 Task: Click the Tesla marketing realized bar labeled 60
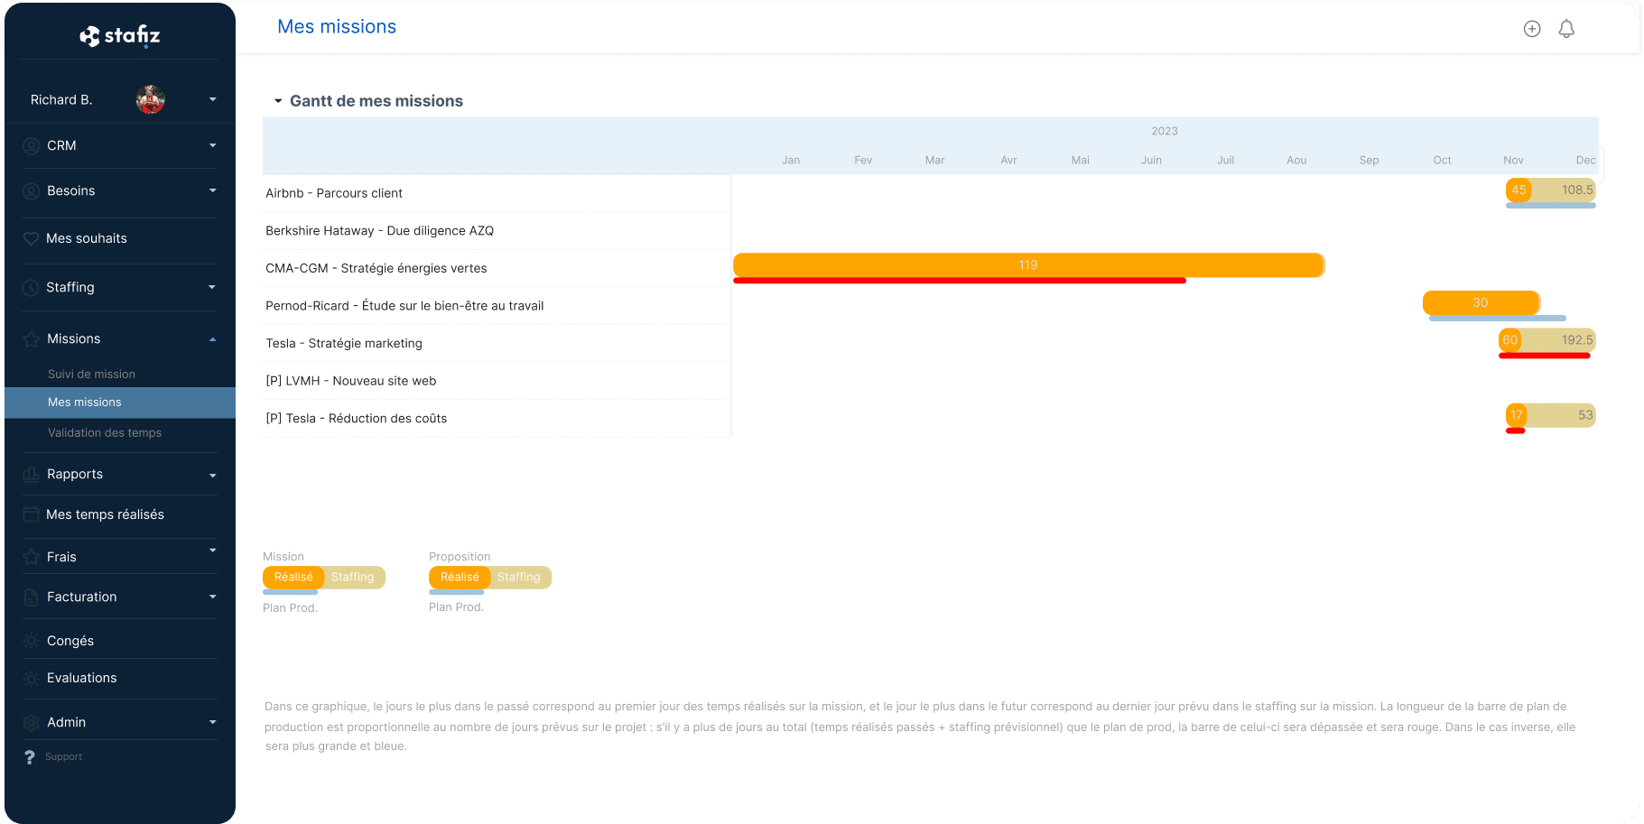[x=1509, y=340]
